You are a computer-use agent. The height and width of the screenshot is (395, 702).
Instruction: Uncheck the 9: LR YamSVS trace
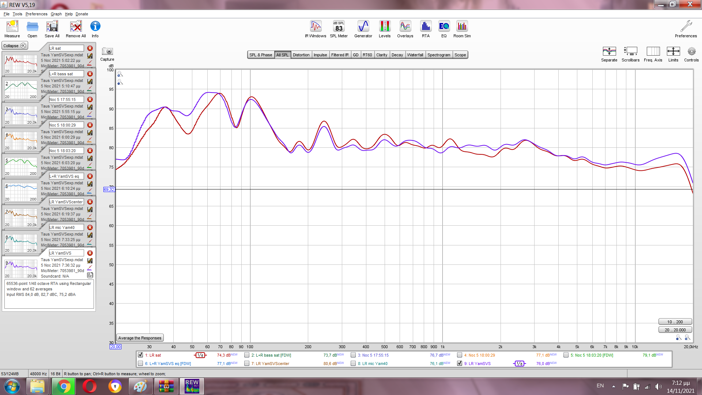[460, 363]
